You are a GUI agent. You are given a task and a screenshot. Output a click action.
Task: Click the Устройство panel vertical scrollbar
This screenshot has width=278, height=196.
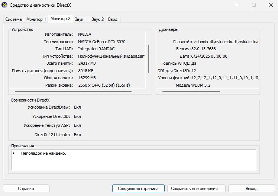(x=149, y=59)
